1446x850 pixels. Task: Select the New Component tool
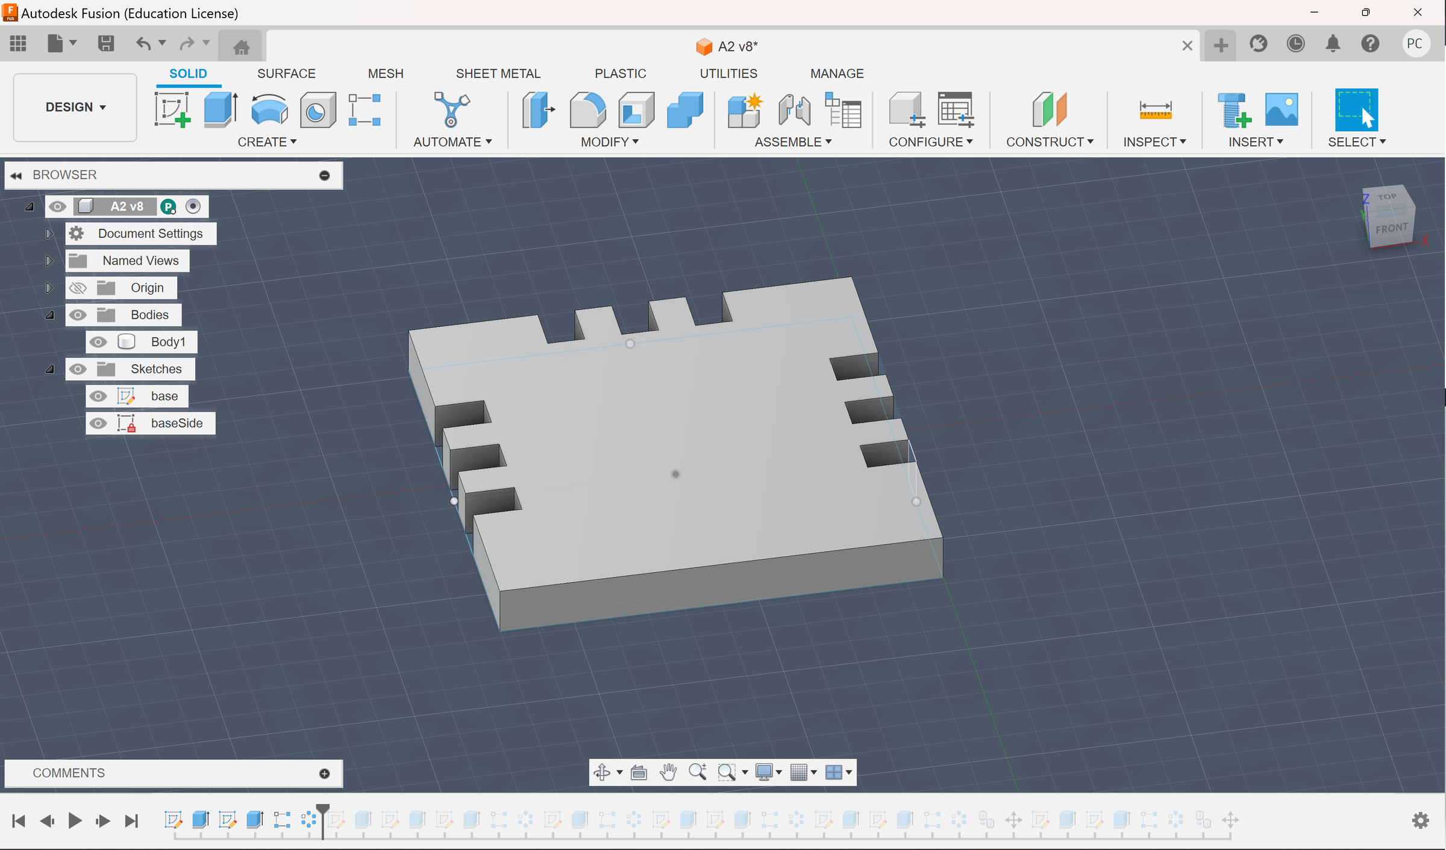745,110
